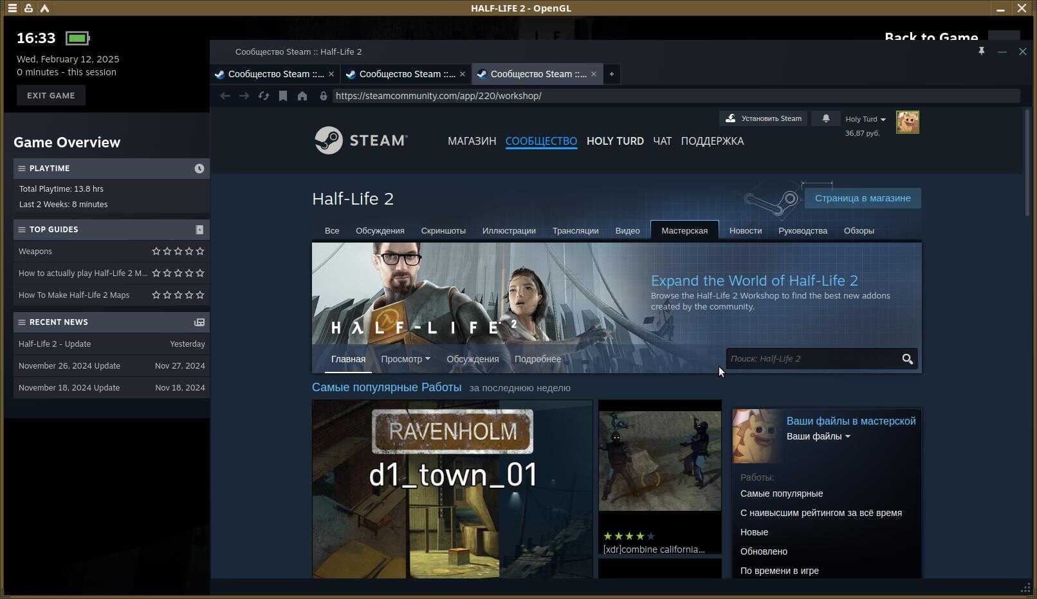This screenshot has width=1037, height=599.
Task: Go back with the browser back arrow
Action: pos(225,96)
